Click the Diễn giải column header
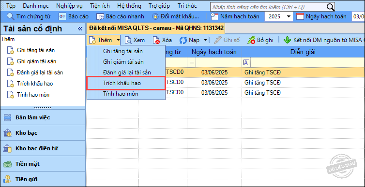365x187 pixels. coord(303,52)
